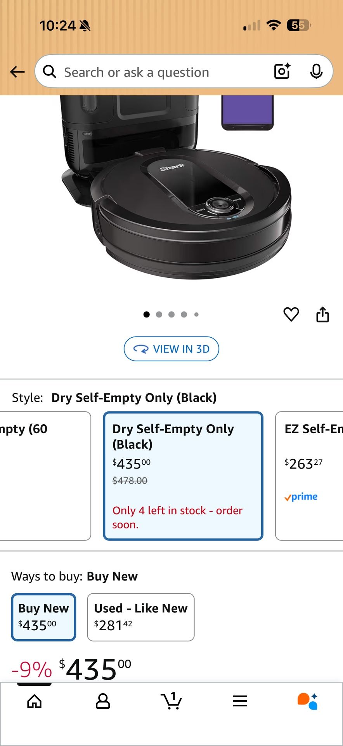The width and height of the screenshot is (343, 746).
Task: Open the Rufus AI assistant icon
Action: (308, 701)
